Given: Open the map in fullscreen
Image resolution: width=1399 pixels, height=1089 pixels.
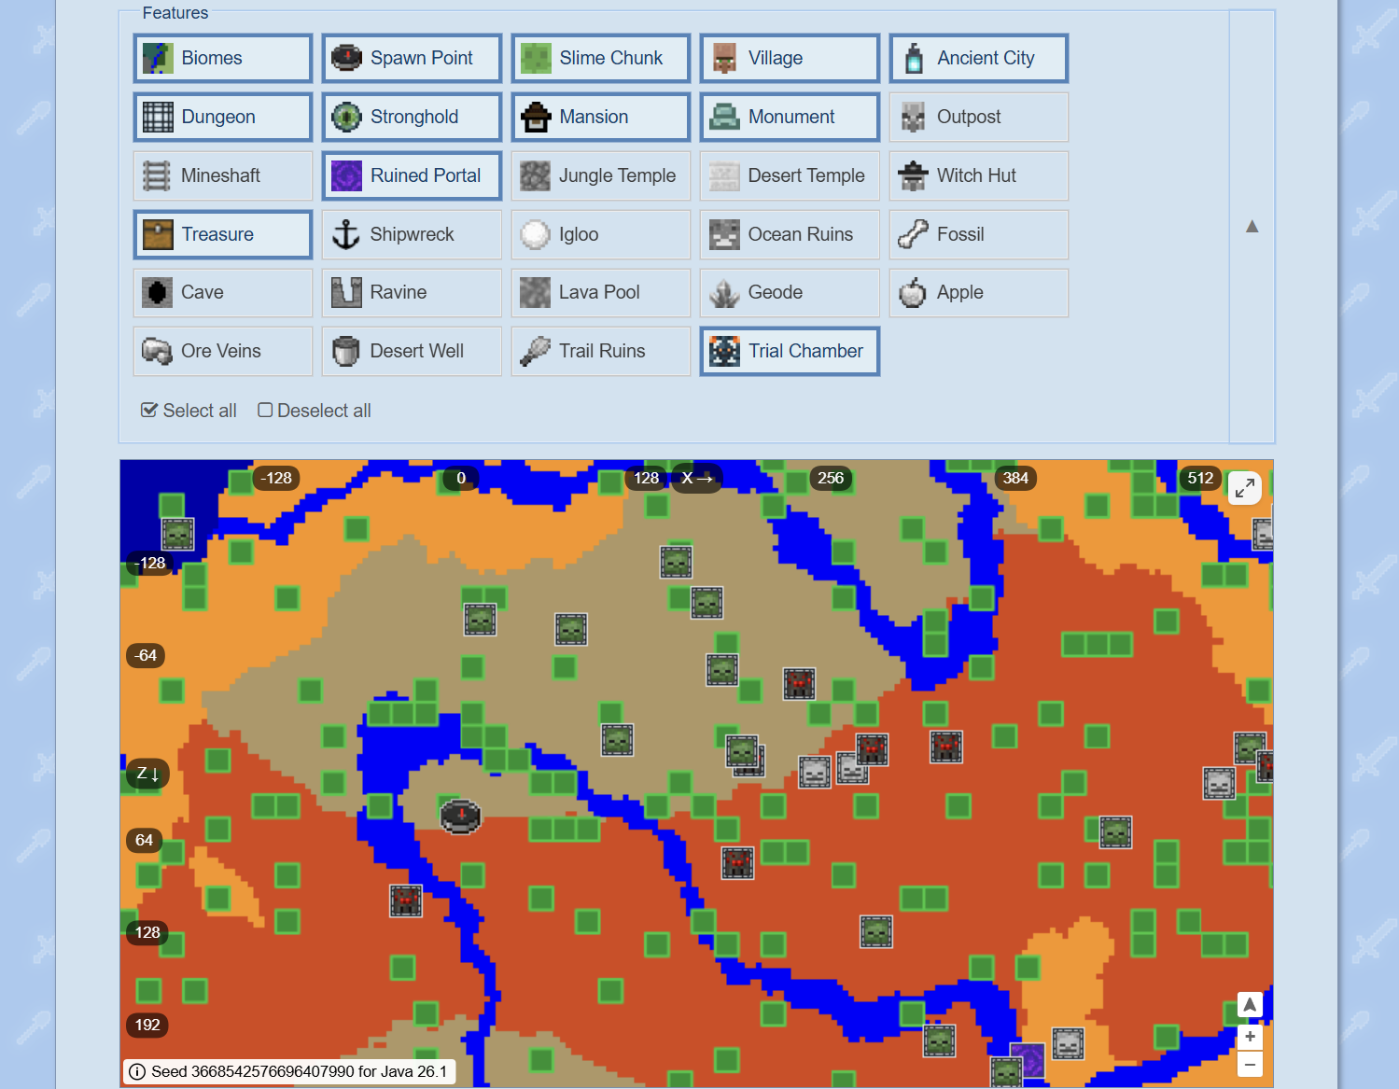Looking at the screenshot, I should click(1245, 487).
